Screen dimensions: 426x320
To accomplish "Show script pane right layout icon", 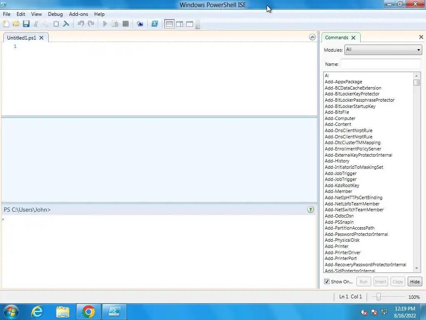I will [180, 24].
